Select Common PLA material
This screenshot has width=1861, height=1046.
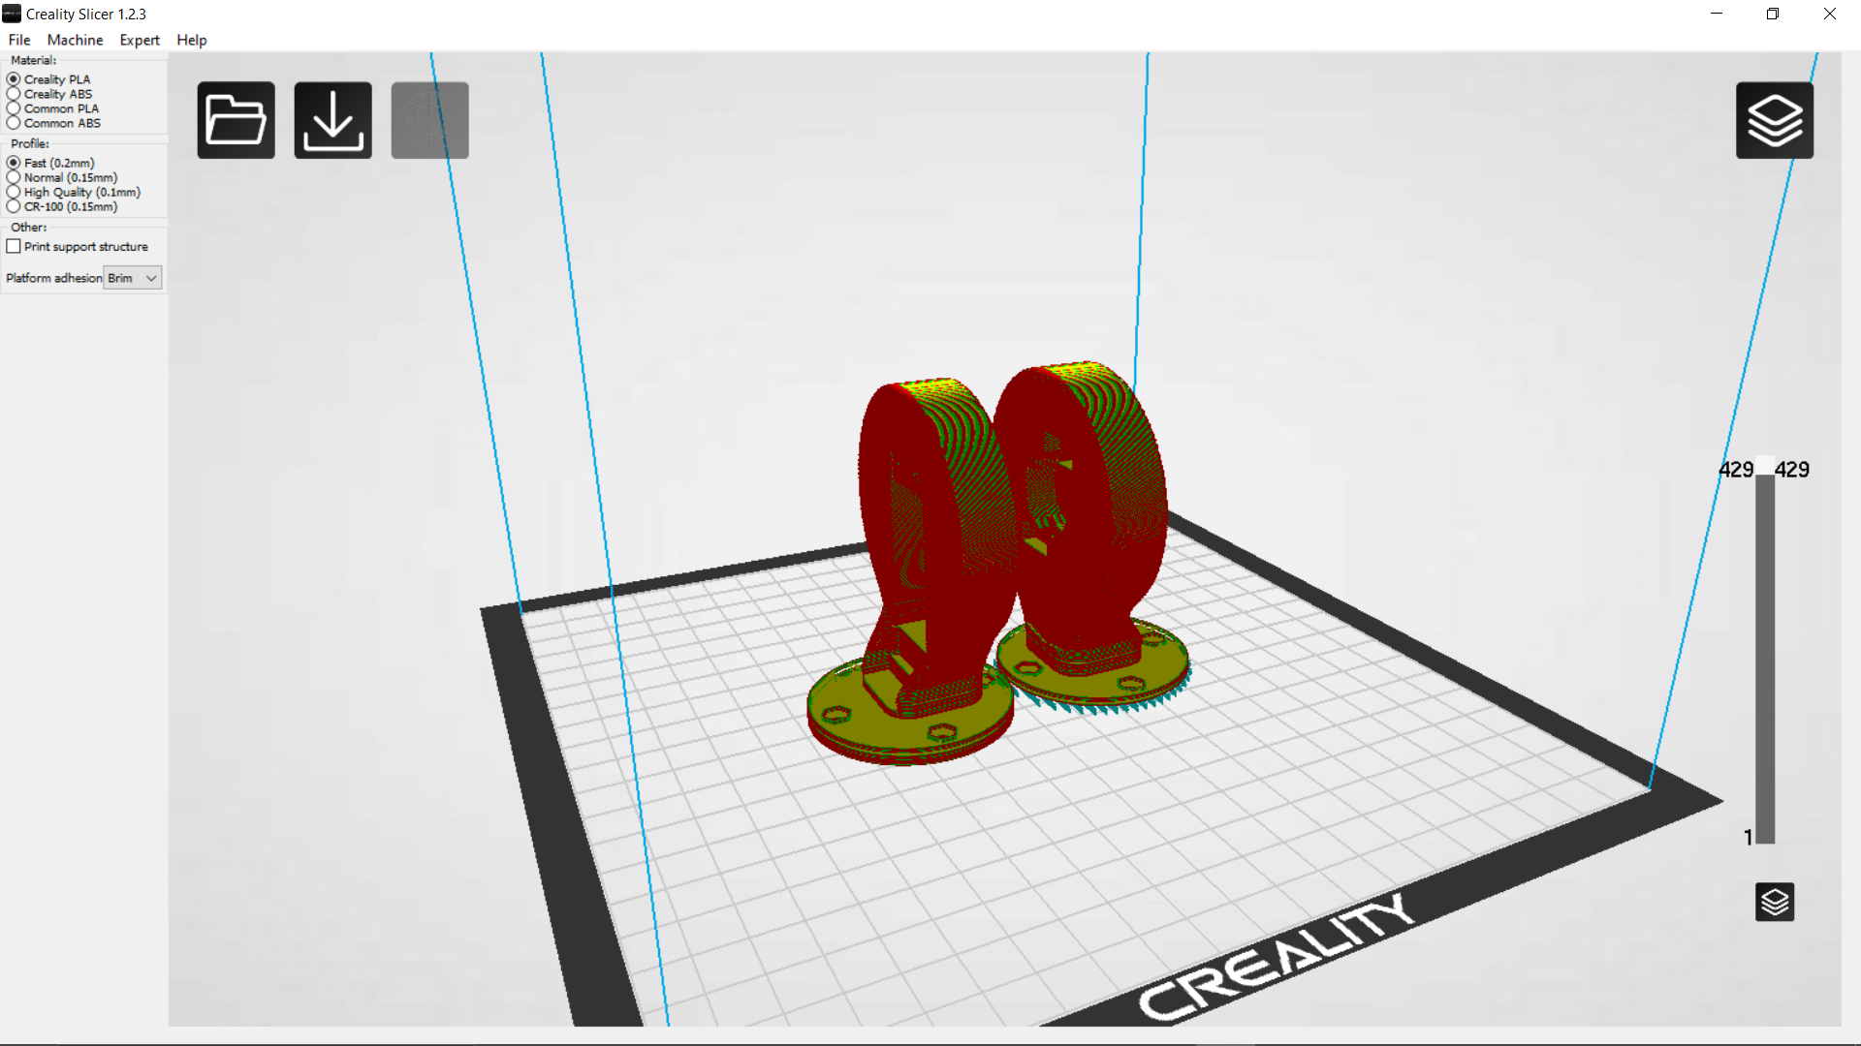coord(14,108)
